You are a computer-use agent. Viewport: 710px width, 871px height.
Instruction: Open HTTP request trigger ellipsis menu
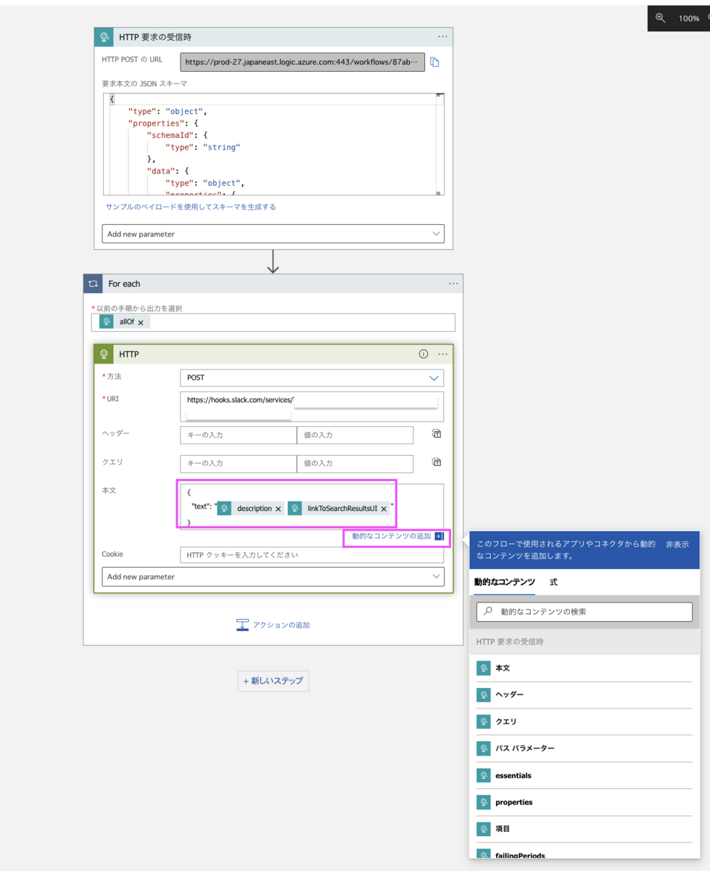pos(442,36)
